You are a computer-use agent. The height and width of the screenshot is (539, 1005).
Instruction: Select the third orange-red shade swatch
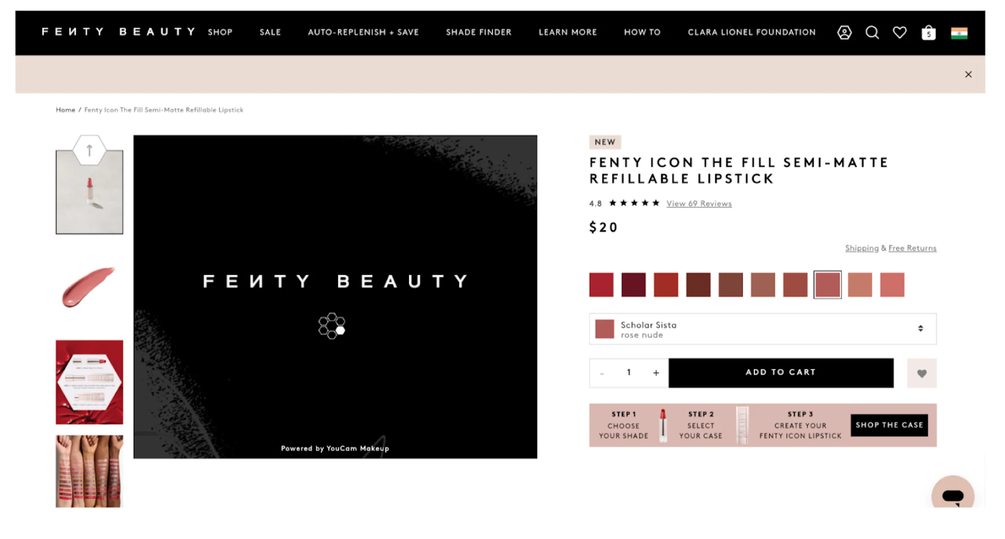(666, 285)
